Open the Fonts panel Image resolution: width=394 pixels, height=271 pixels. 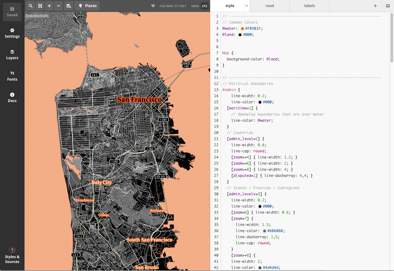[x=12, y=76]
